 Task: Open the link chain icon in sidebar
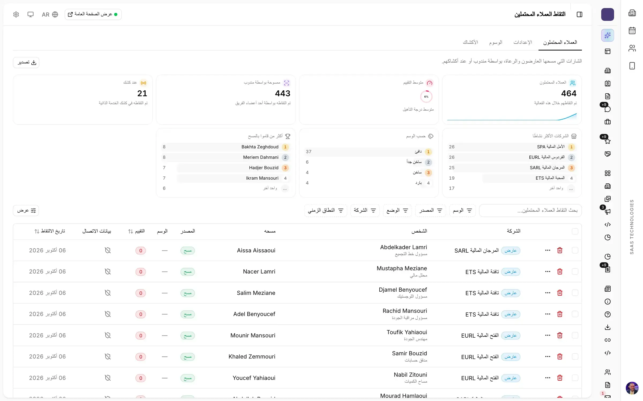point(608,340)
